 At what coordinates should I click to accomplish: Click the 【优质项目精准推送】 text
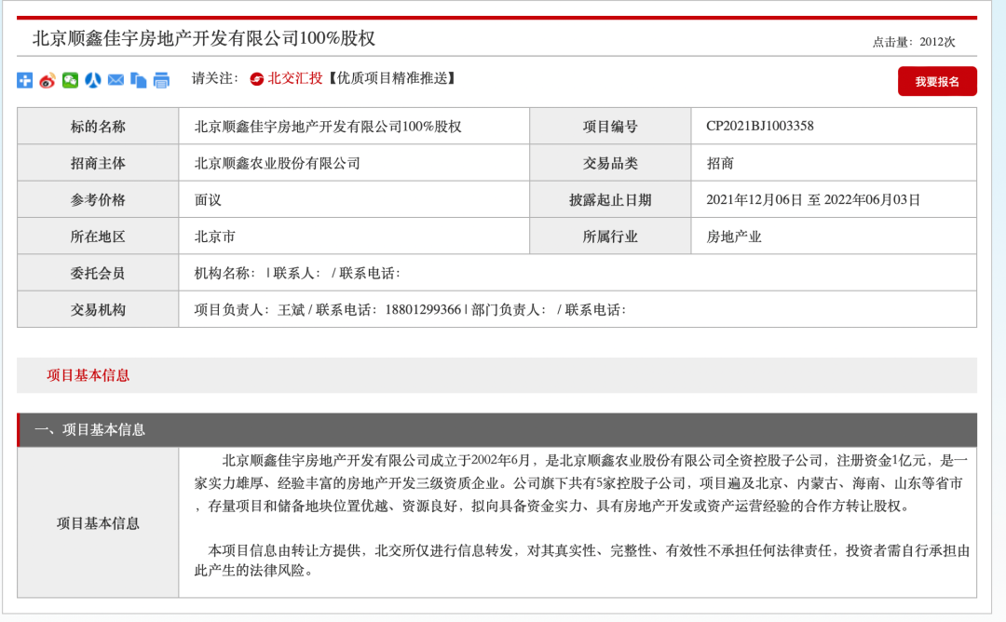tap(392, 78)
